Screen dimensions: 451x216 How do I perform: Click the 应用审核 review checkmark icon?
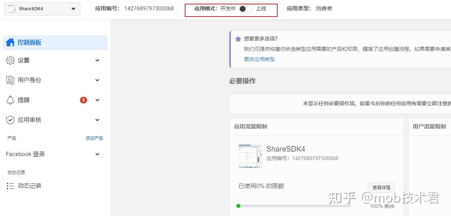(10, 120)
